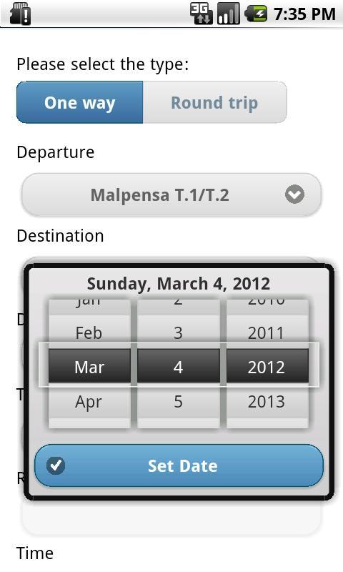Pick day 3 in the day wheel
Screen dimensions: 343x572
178,332
